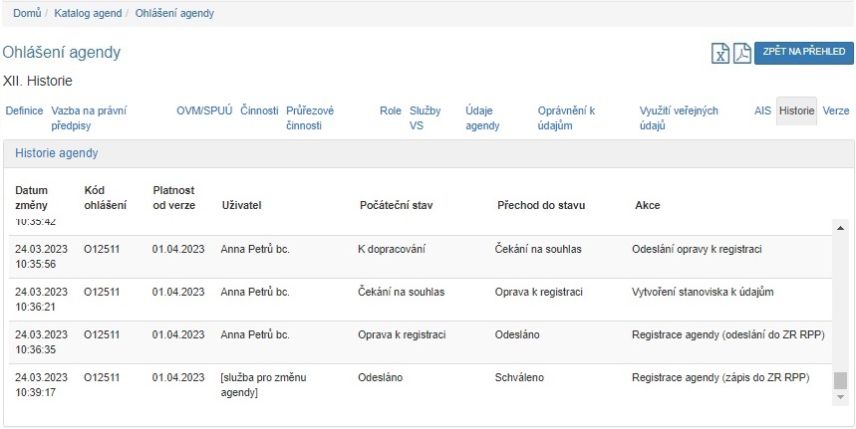
Task: Open the Verze tab
Action: click(836, 111)
